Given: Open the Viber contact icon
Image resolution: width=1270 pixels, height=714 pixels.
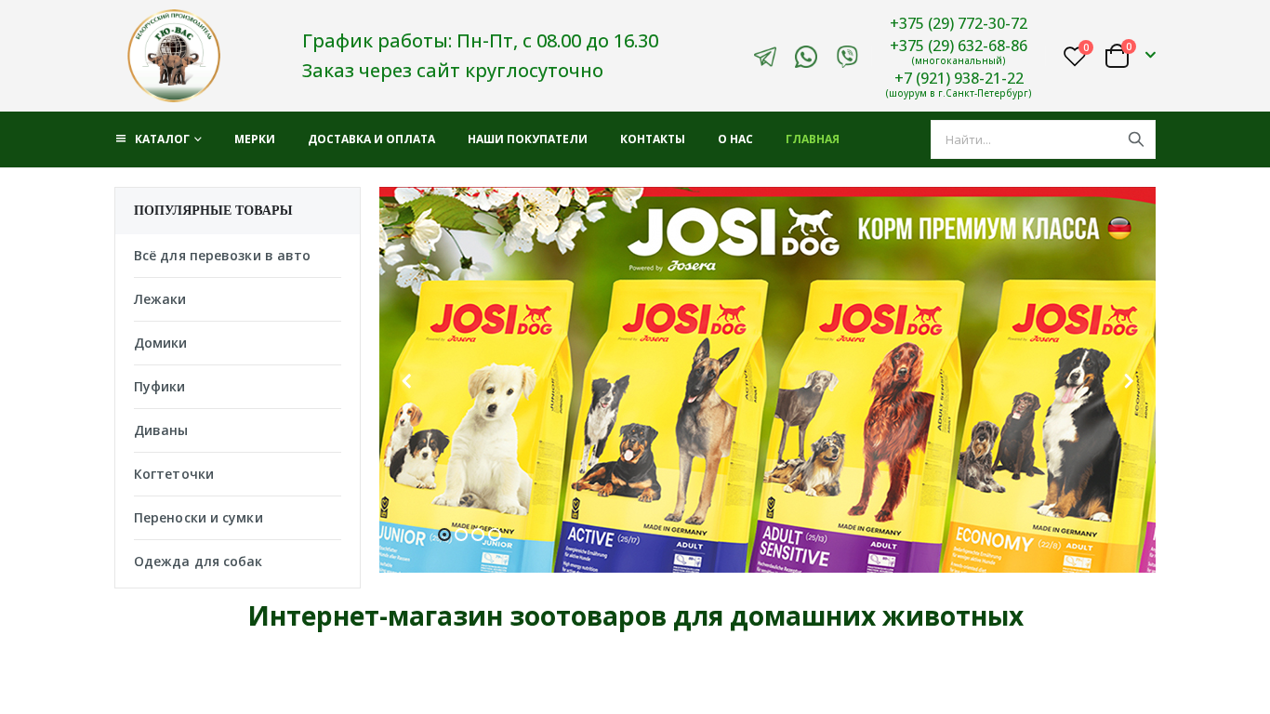Looking at the screenshot, I should (847, 57).
